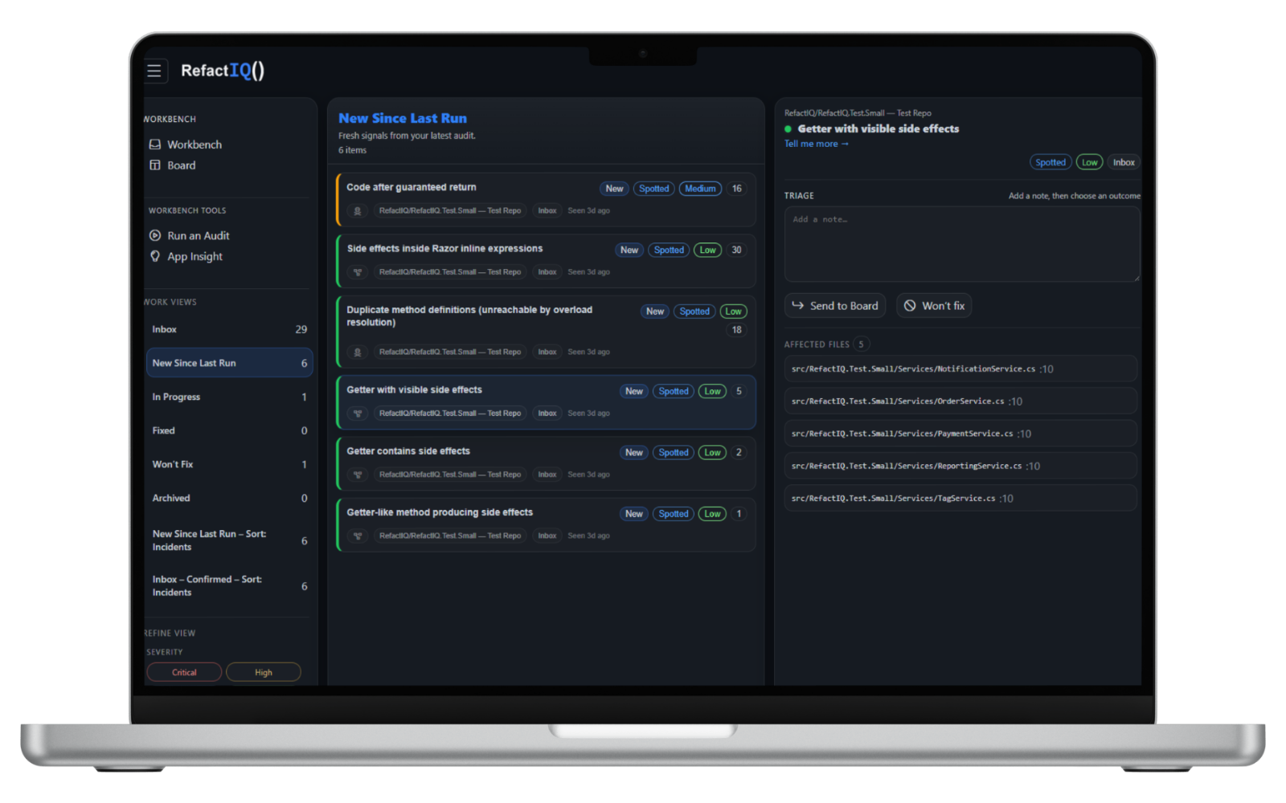Screen dimensions: 1286x803
Task: Click the Board icon in sidebar
Action: [155, 165]
